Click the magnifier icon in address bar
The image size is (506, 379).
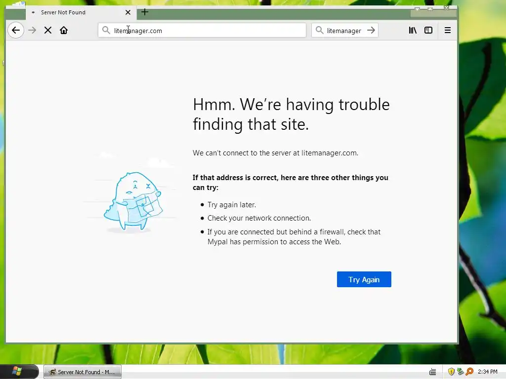pyautogui.click(x=106, y=30)
